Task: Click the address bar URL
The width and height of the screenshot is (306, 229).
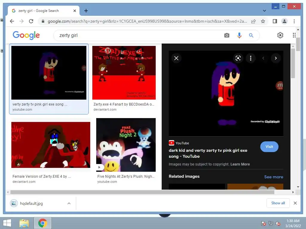Action: pos(147,21)
